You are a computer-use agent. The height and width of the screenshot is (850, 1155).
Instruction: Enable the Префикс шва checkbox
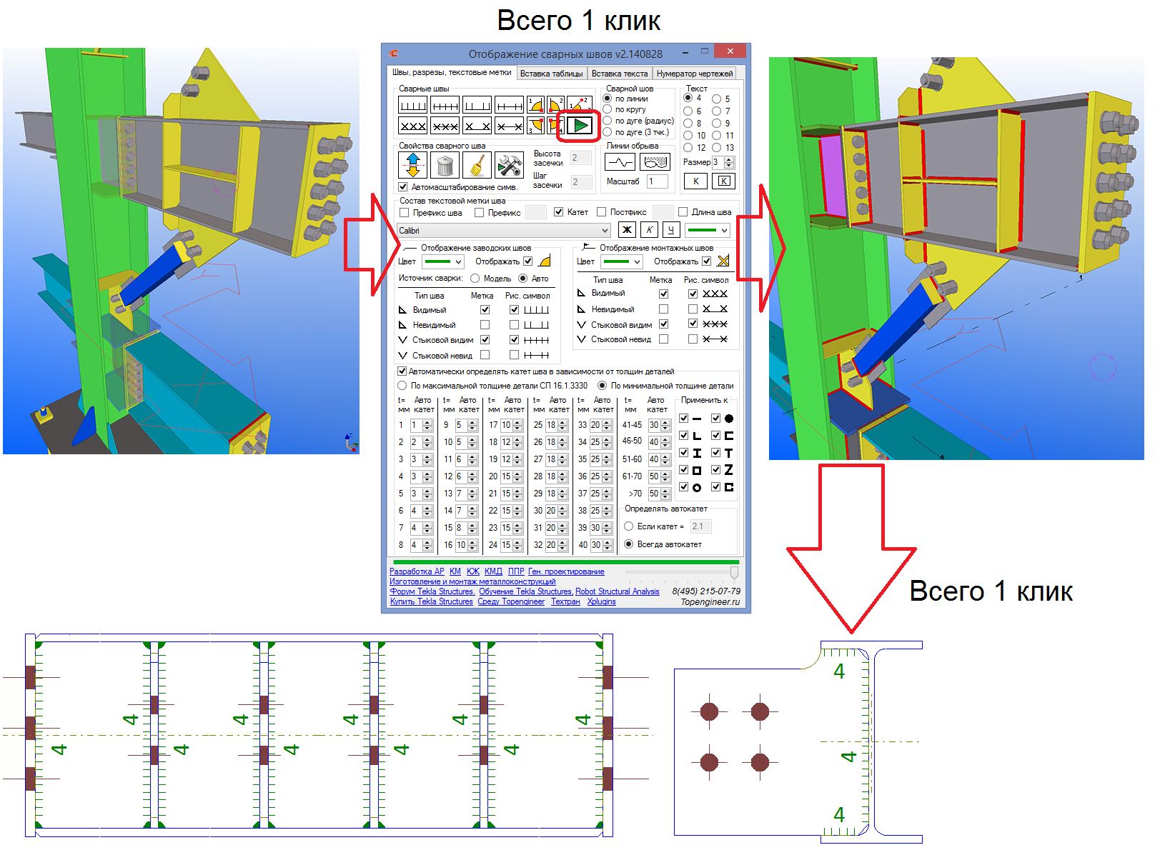405,212
